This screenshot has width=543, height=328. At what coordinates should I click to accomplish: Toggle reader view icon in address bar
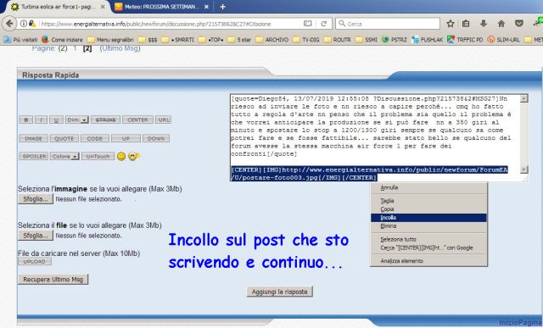[307, 24]
